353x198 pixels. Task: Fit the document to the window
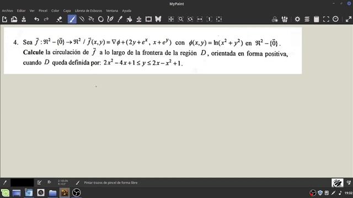tap(219, 19)
